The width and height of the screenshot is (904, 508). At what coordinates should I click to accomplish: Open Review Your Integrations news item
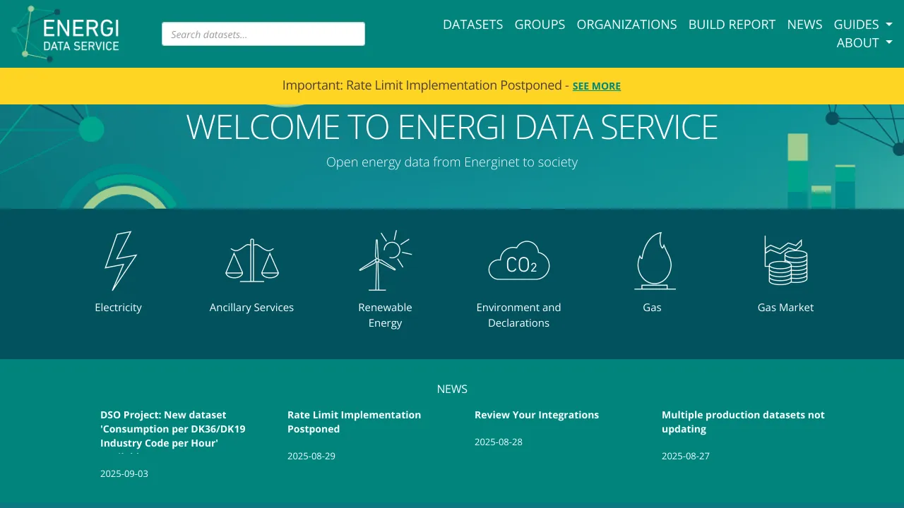[x=537, y=415]
